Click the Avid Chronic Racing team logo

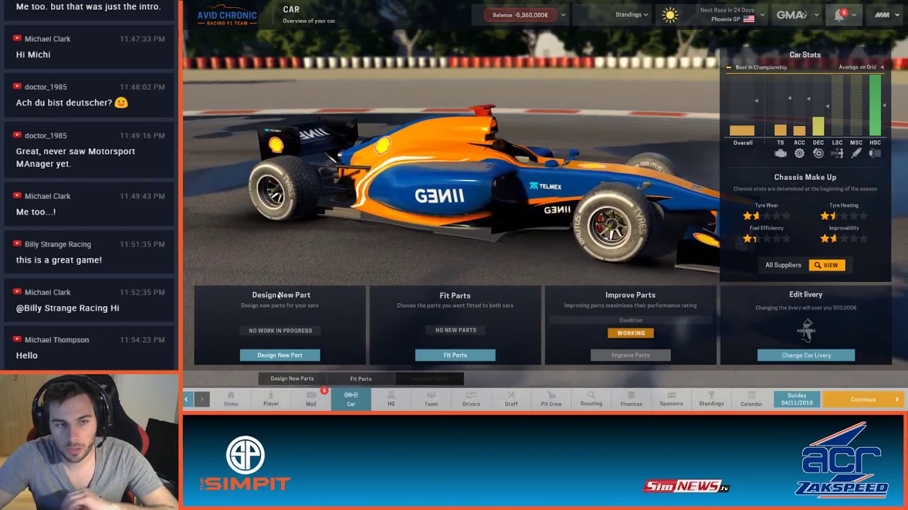[x=227, y=15]
